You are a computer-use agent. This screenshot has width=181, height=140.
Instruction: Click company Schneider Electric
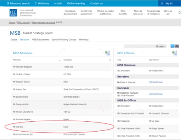point(71,97)
